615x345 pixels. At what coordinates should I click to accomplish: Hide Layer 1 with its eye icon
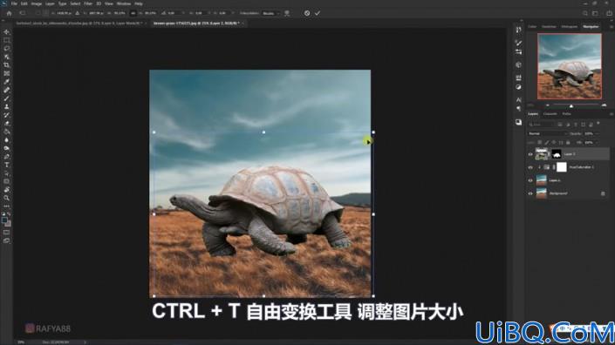(530, 154)
